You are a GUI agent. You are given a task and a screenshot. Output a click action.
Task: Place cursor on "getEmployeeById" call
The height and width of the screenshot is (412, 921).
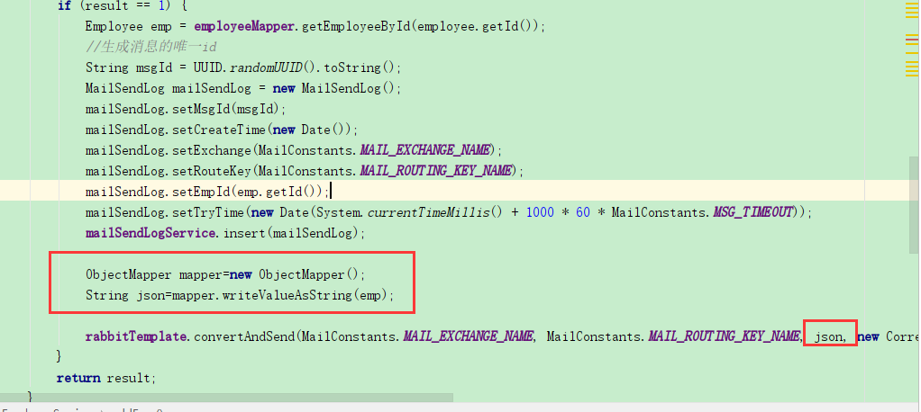[356, 27]
